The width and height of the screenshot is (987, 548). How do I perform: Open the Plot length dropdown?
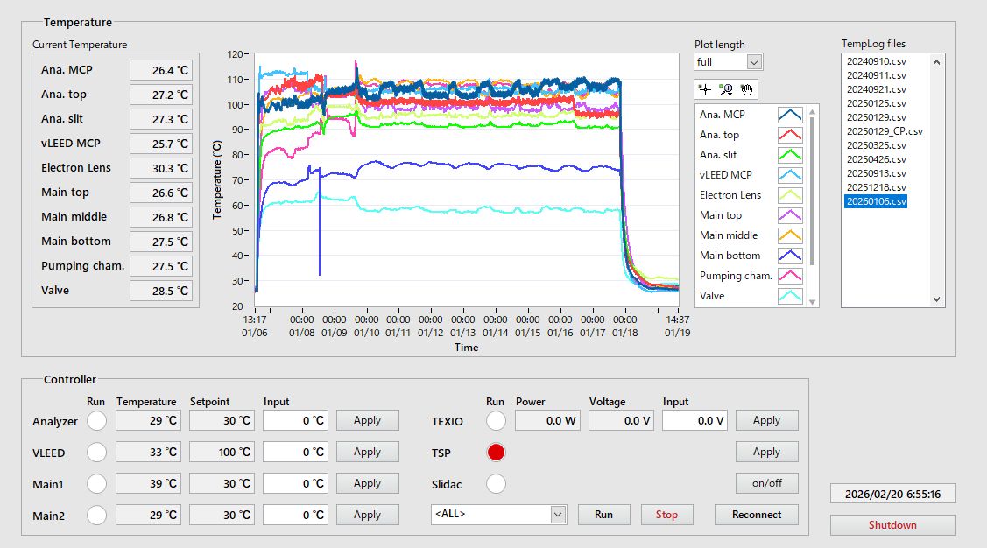pos(754,62)
